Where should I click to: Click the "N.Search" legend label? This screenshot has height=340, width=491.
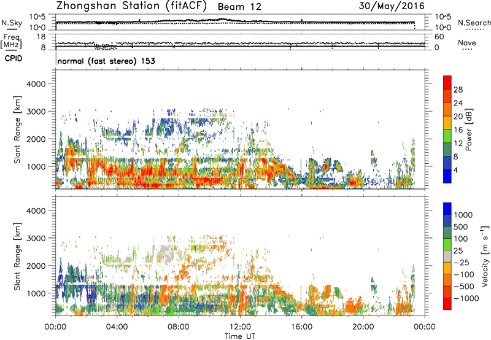pos(474,23)
